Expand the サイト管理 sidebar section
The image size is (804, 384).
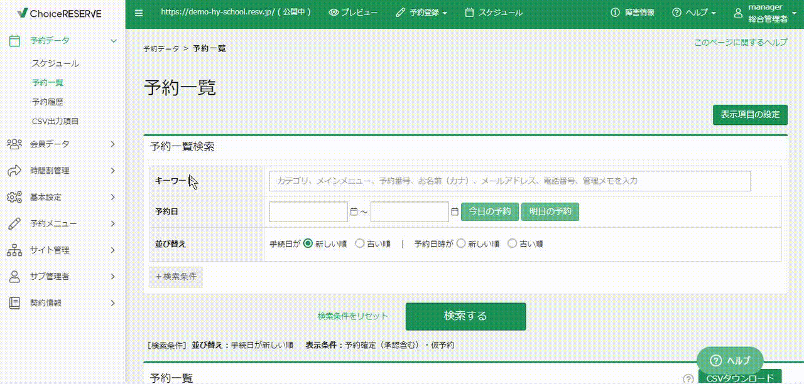click(x=113, y=250)
